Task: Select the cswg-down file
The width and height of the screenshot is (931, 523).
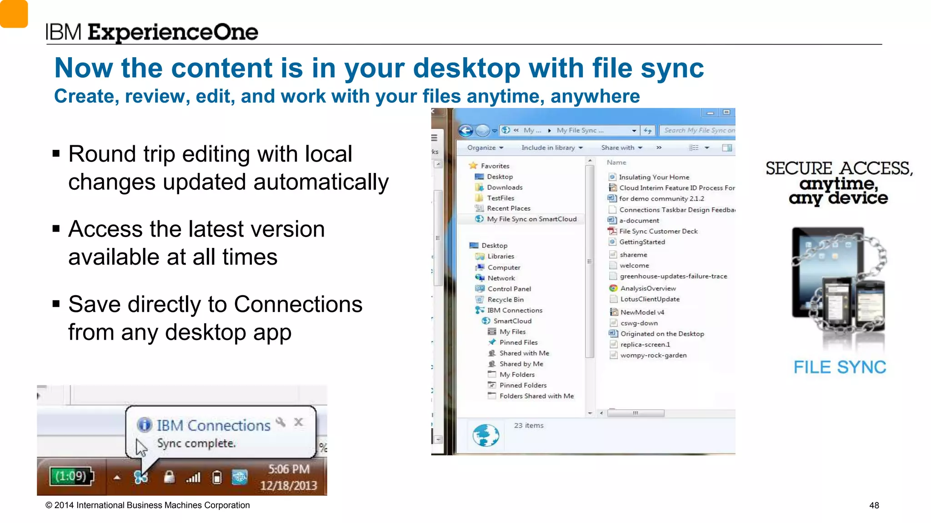Action: click(x=634, y=323)
